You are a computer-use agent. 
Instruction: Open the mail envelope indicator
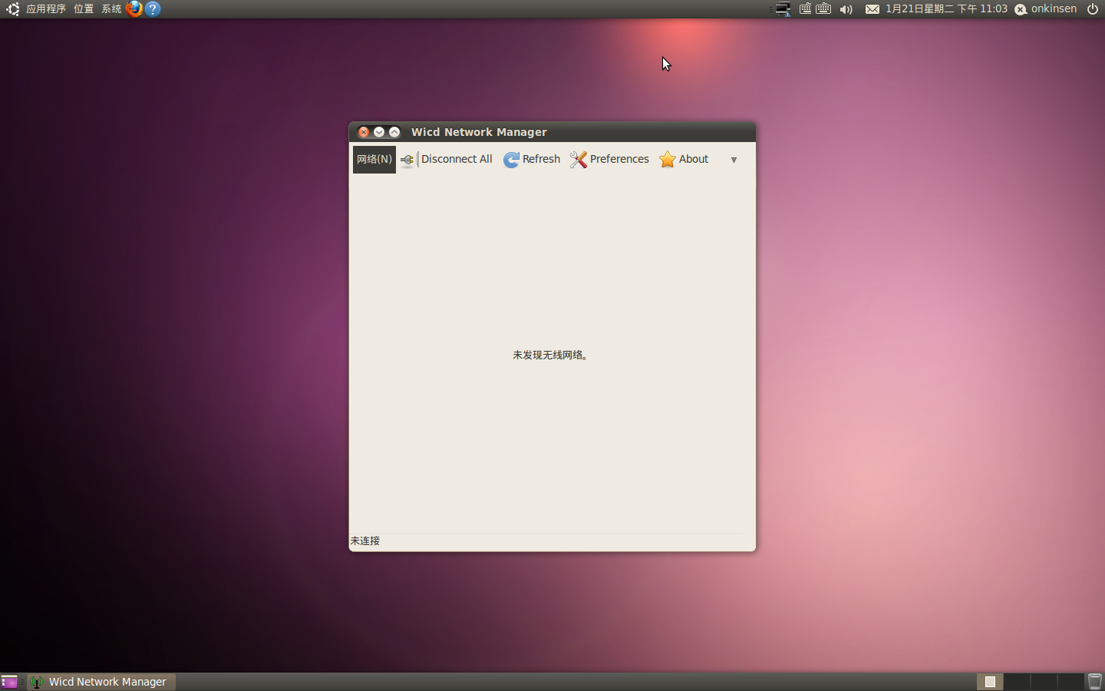pyautogui.click(x=872, y=9)
